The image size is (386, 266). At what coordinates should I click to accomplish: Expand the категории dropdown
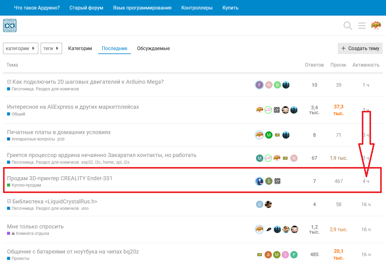pyautogui.click(x=20, y=48)
